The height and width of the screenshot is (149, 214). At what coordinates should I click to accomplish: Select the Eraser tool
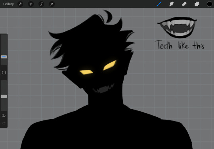(184, 4)
